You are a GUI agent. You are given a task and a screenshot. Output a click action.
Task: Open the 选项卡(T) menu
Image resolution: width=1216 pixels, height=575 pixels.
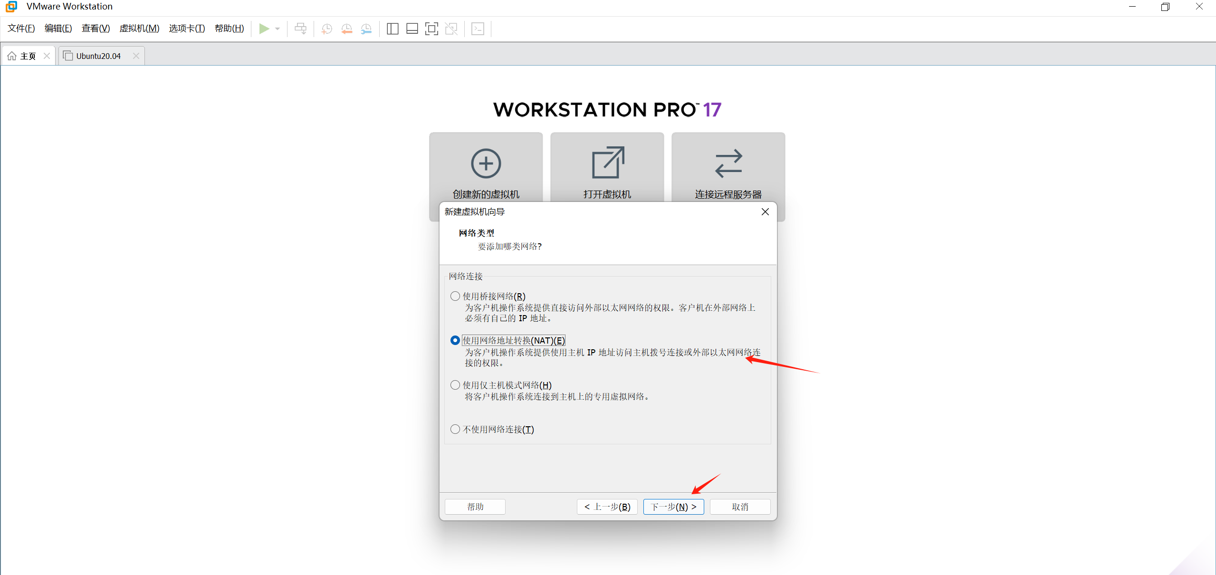coord(187,29)
